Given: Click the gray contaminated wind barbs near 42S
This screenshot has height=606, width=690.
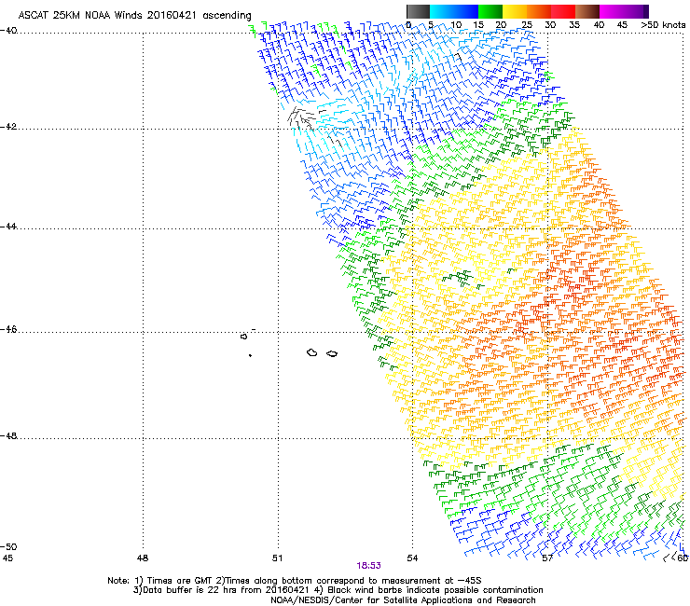Looking at the screenshot, I should pos(302,118).
